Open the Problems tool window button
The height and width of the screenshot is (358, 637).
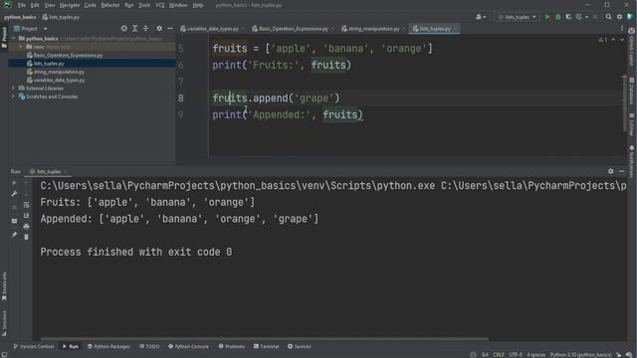click(232, 346)
